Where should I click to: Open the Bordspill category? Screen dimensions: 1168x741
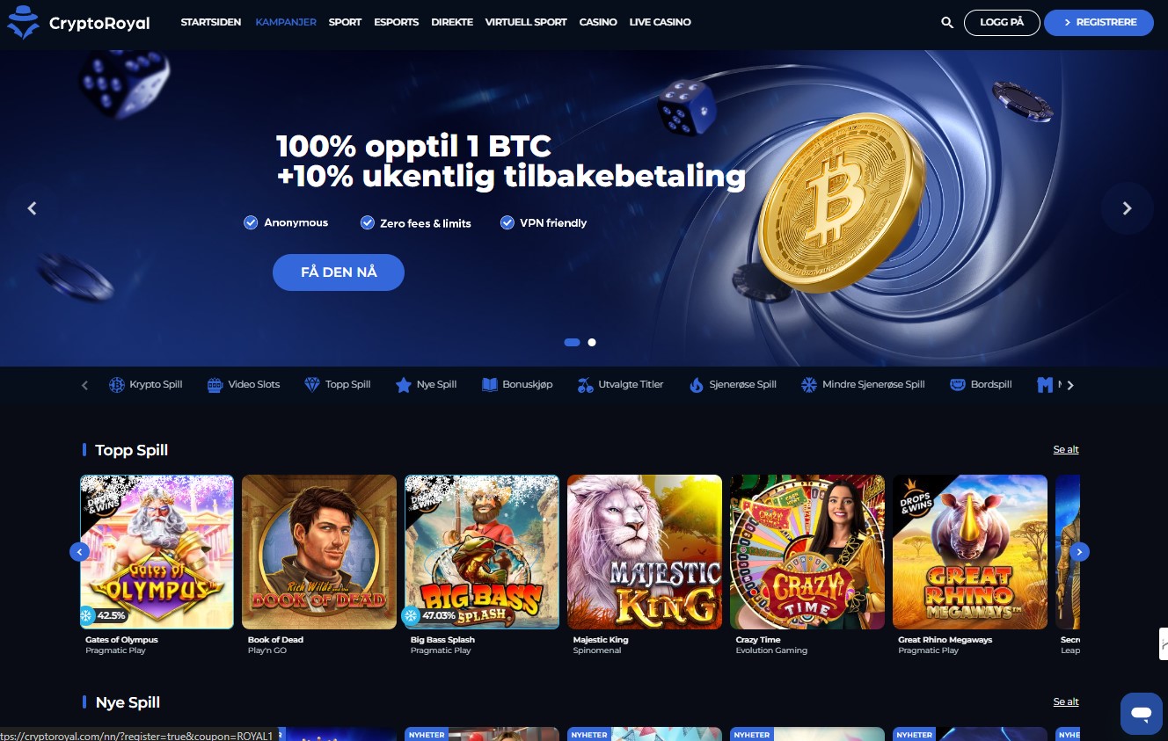point(982,385)
